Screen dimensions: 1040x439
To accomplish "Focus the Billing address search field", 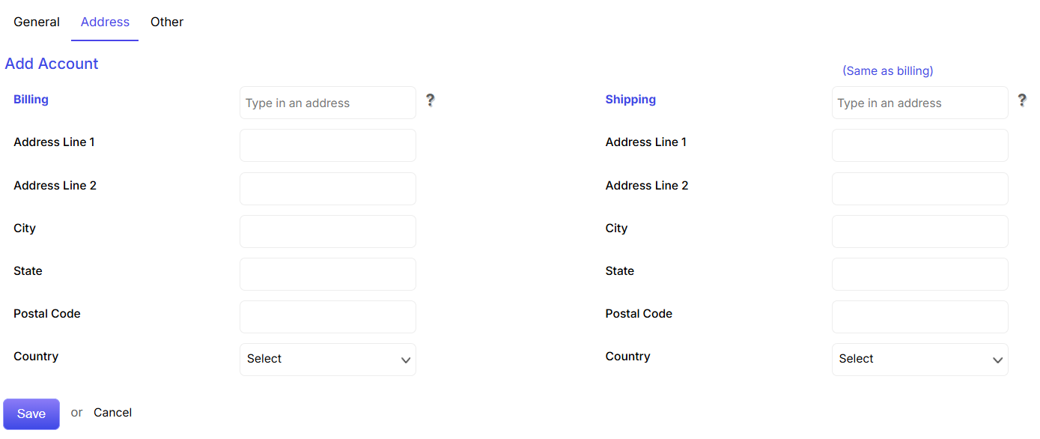I will (x=328, y=103).
